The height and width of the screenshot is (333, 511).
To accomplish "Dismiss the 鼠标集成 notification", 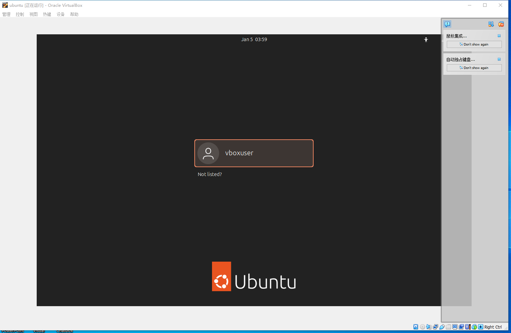I will (x=499, y=36).
